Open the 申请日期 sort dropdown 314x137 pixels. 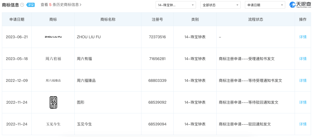point(265,5)
